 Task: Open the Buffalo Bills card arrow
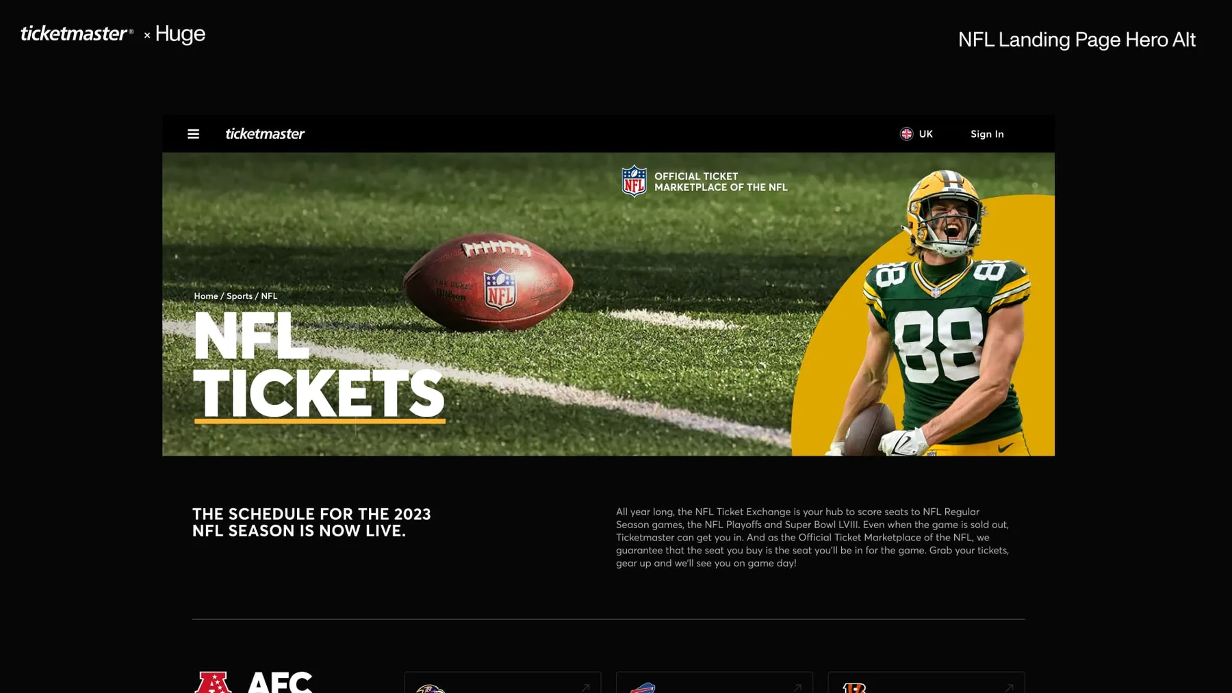pos(797,688)
